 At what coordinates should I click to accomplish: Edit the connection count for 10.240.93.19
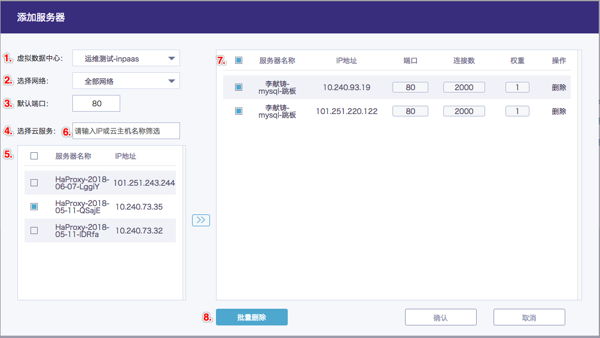[464, 87]
